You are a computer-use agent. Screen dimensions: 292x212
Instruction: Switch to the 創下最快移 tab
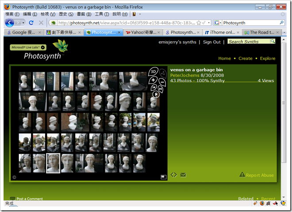click(64, 32)
